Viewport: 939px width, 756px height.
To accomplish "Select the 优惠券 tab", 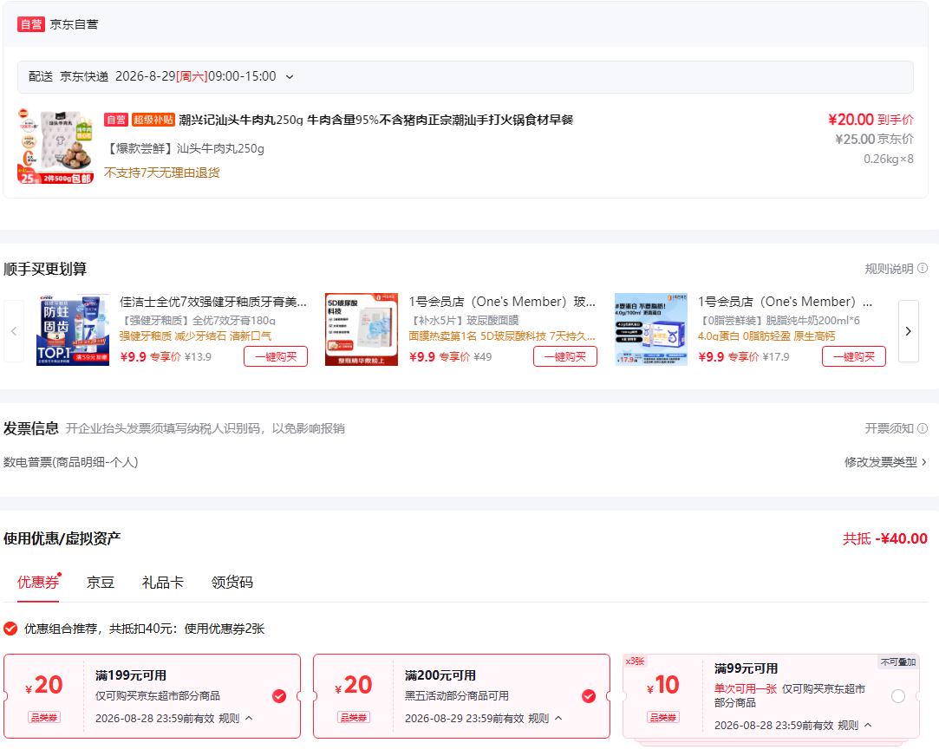I will tap(38, 583).
